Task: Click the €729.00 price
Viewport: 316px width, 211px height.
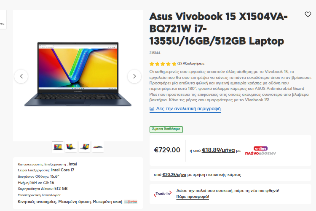Action: coord(167,150)
